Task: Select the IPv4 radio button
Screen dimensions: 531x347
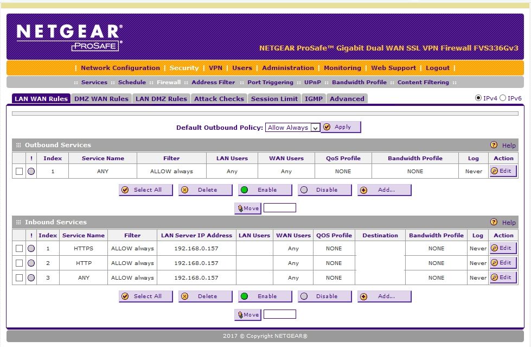Action: tap(478, 98)
